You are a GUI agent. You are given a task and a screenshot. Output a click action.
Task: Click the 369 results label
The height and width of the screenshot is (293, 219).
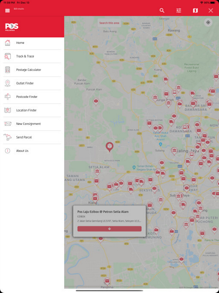point(19,9)
